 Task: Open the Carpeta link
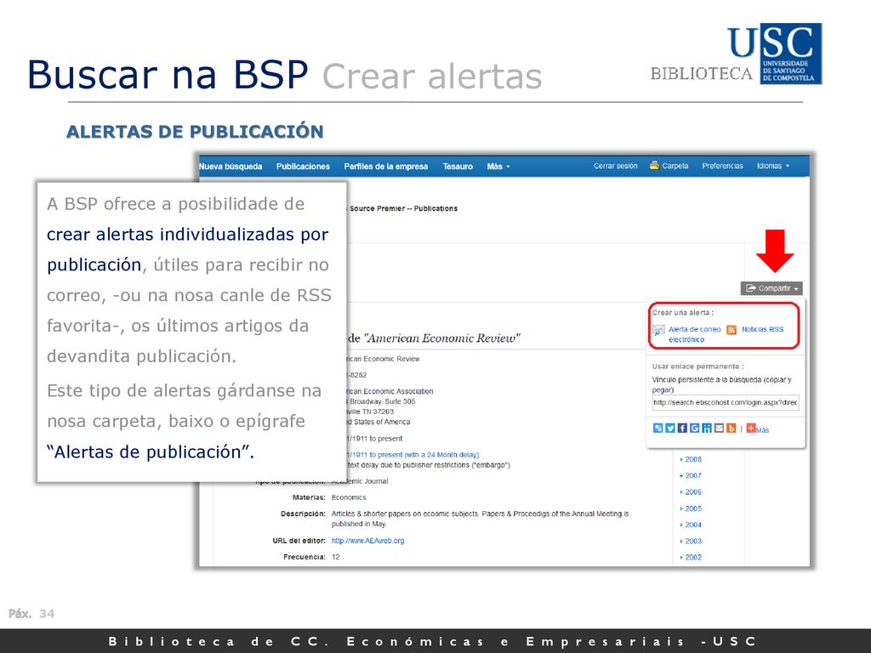tap(675, 166)
